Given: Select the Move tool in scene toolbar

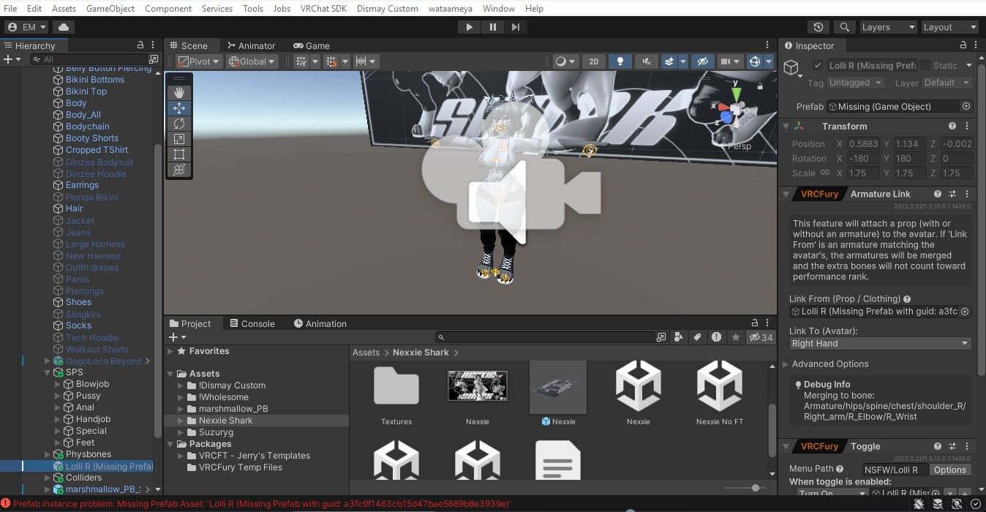Looking at the screenshot, I should click(x=179, y=108).
